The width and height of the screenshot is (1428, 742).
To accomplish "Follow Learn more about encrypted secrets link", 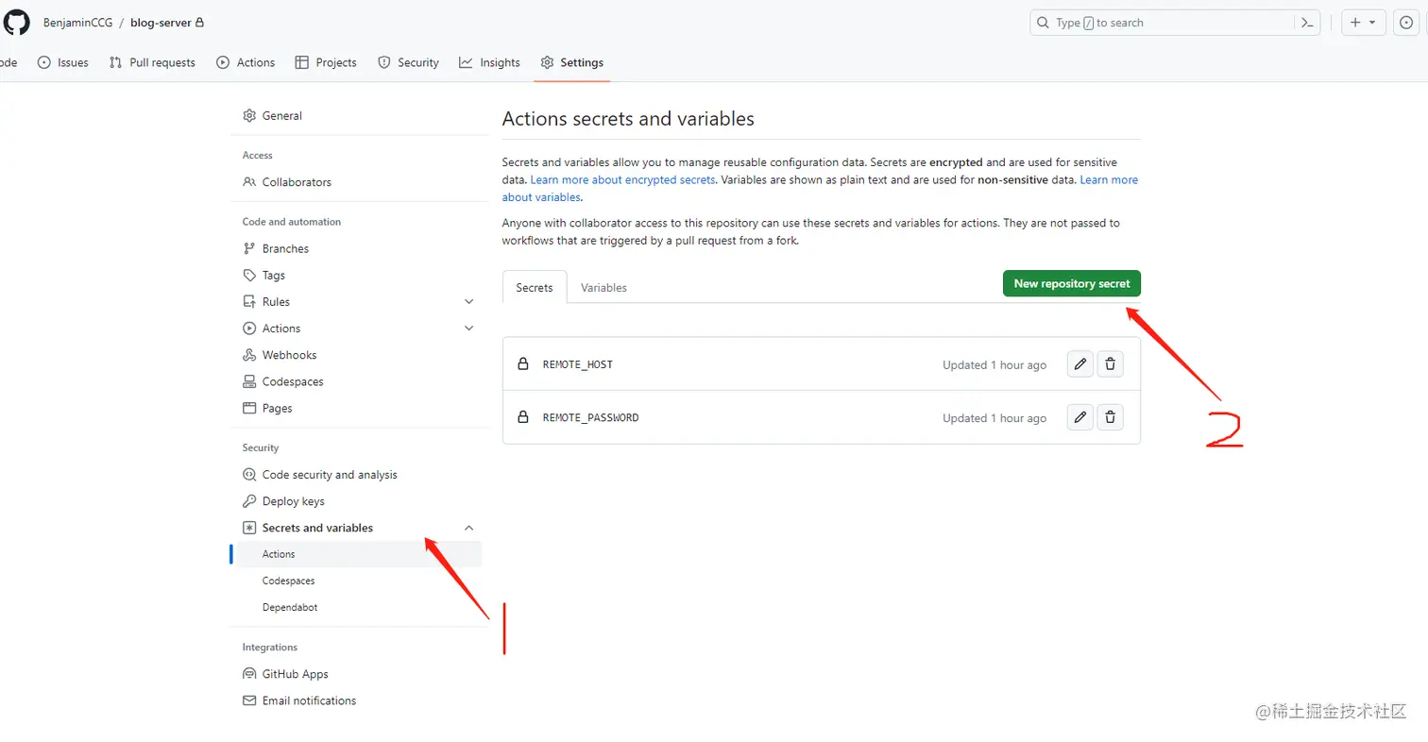I will [x=623, y=179].
